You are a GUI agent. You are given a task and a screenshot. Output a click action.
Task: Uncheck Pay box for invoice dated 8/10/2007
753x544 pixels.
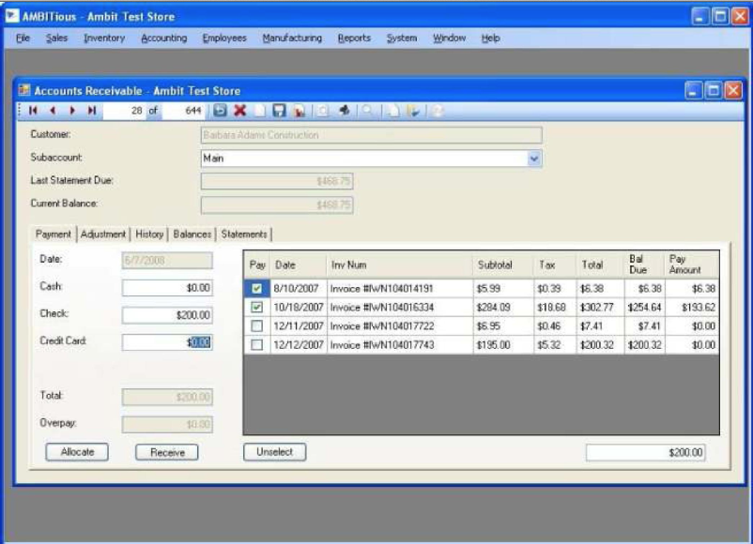(x=257, y=289)
